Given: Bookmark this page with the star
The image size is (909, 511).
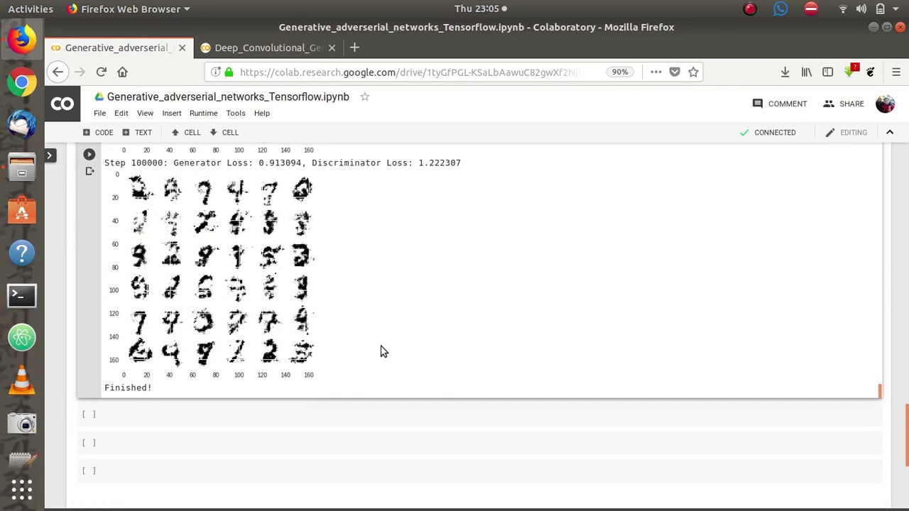Looking at the screenshot, I should pos(693,72).
